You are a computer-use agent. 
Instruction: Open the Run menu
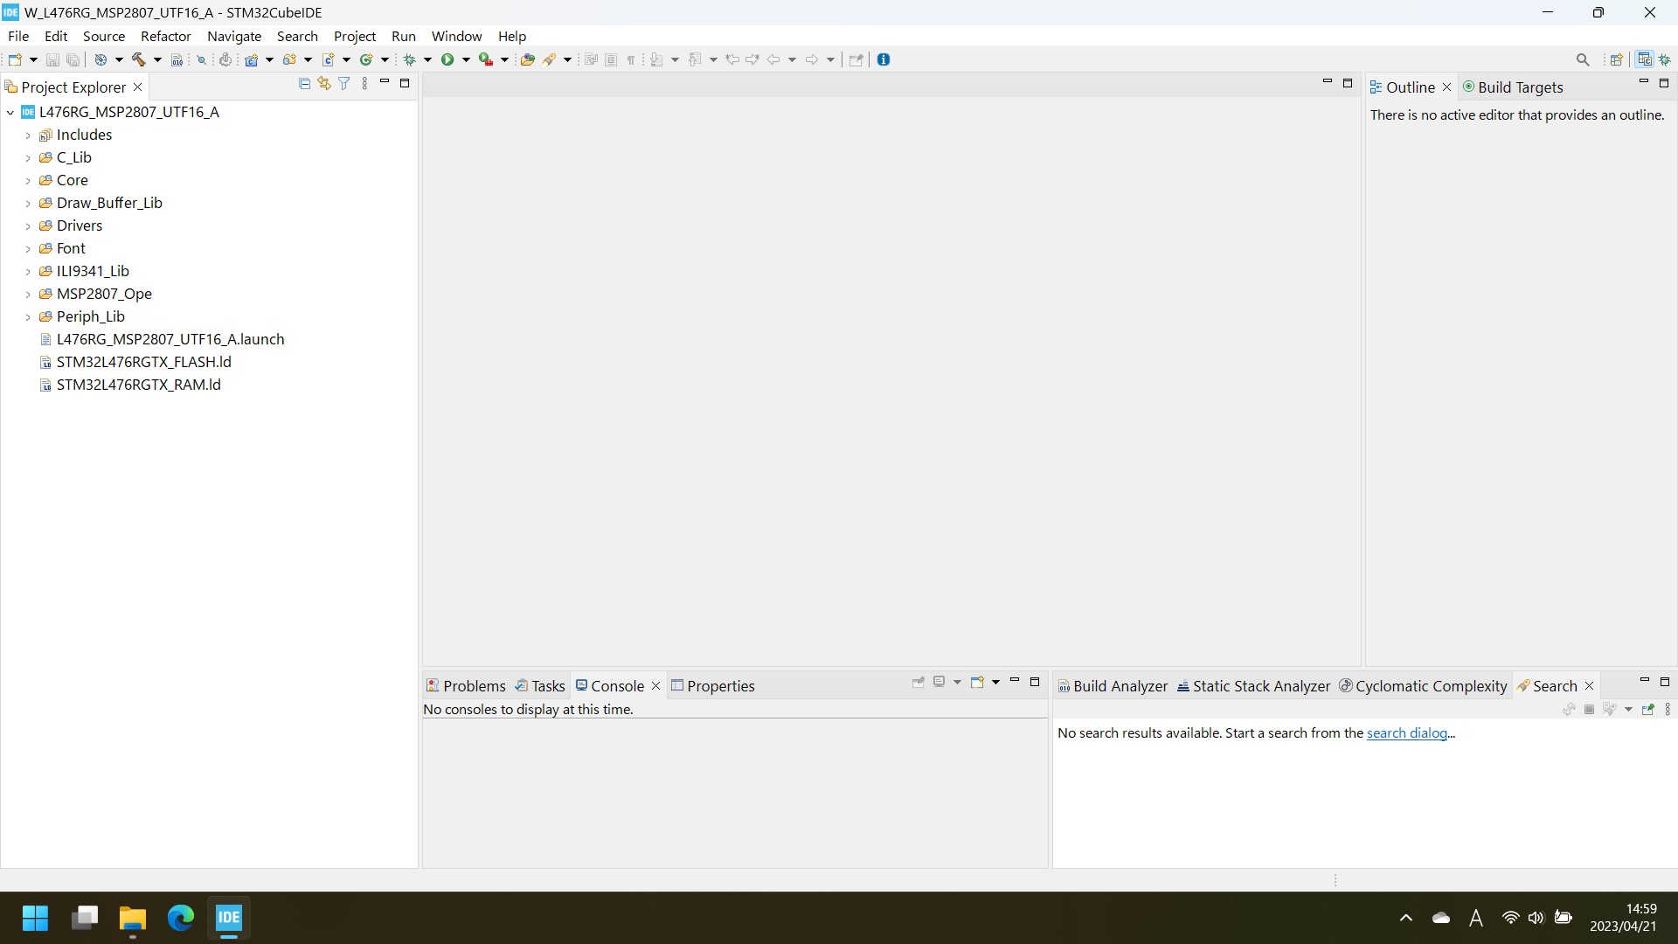tap(404, 36)
